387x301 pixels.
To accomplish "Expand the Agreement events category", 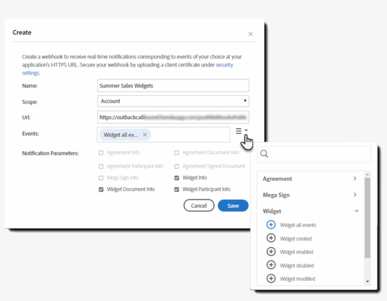I will (x=354, y=178).
